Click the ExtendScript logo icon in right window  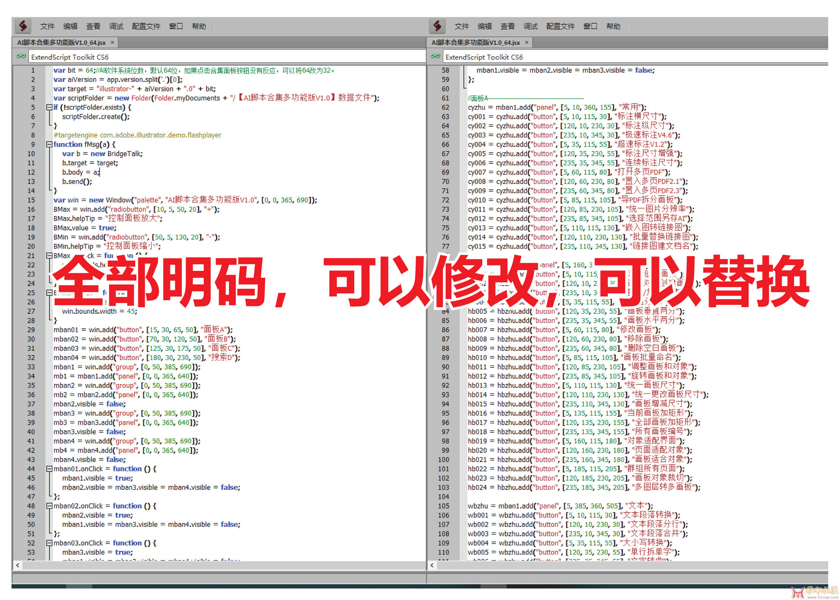(437, 26)
